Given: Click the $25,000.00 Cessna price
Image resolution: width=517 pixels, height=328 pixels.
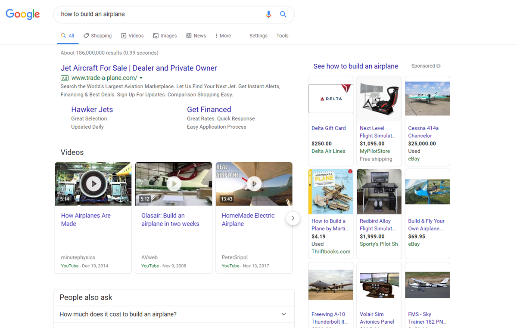Looking at the screenshot, I should coord(422,144).
